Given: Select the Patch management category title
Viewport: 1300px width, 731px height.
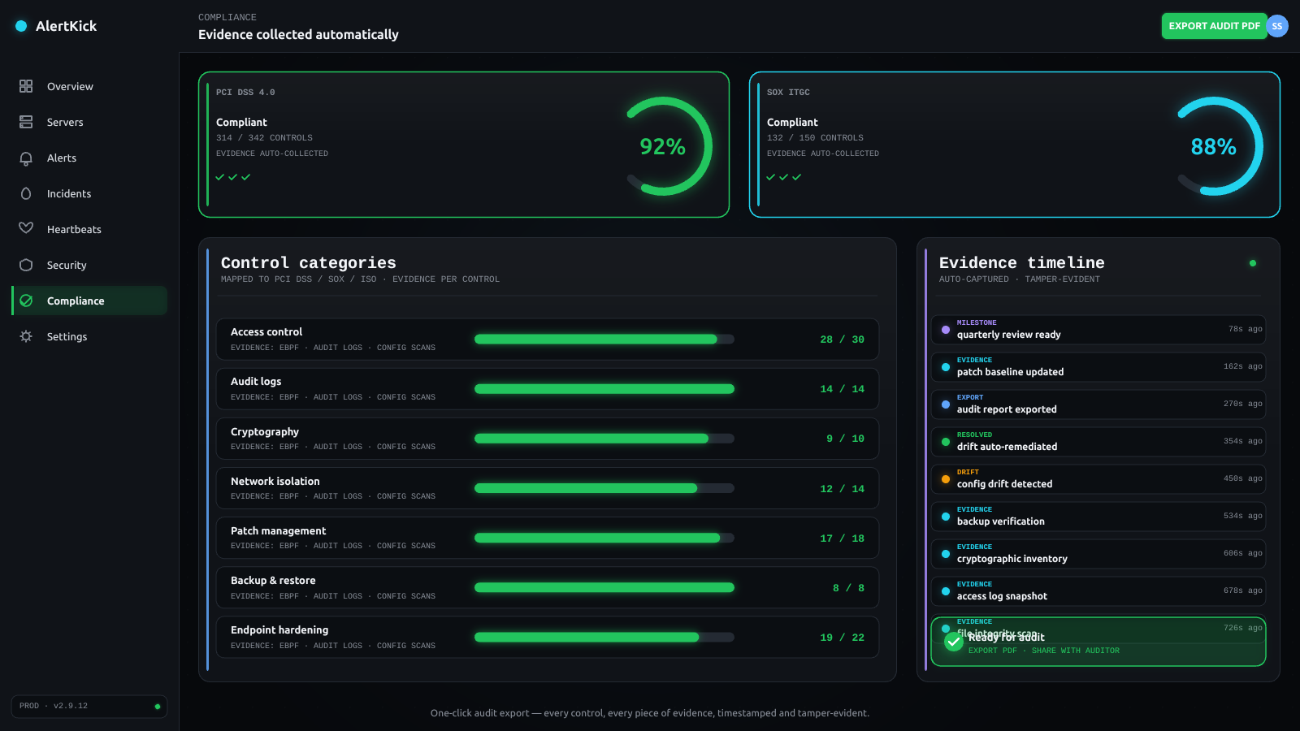Looking at the screenshot, I should pos(279,531).
